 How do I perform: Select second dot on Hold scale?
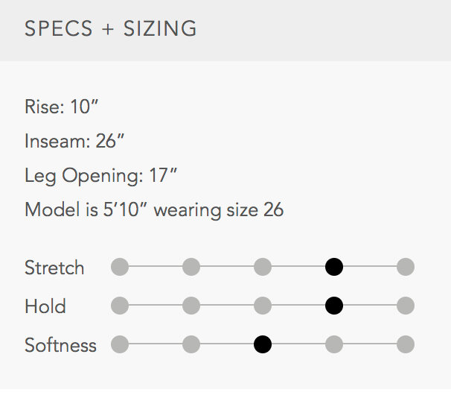click(x=191, y=306)
